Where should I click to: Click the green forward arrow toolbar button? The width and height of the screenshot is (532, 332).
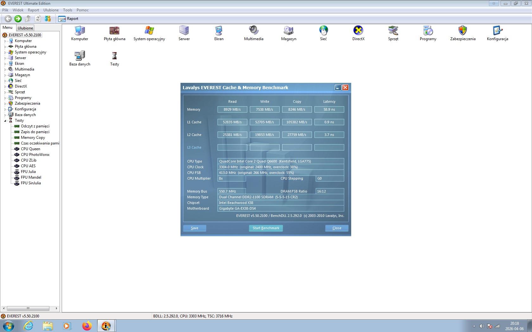click(x=18, y=19)
